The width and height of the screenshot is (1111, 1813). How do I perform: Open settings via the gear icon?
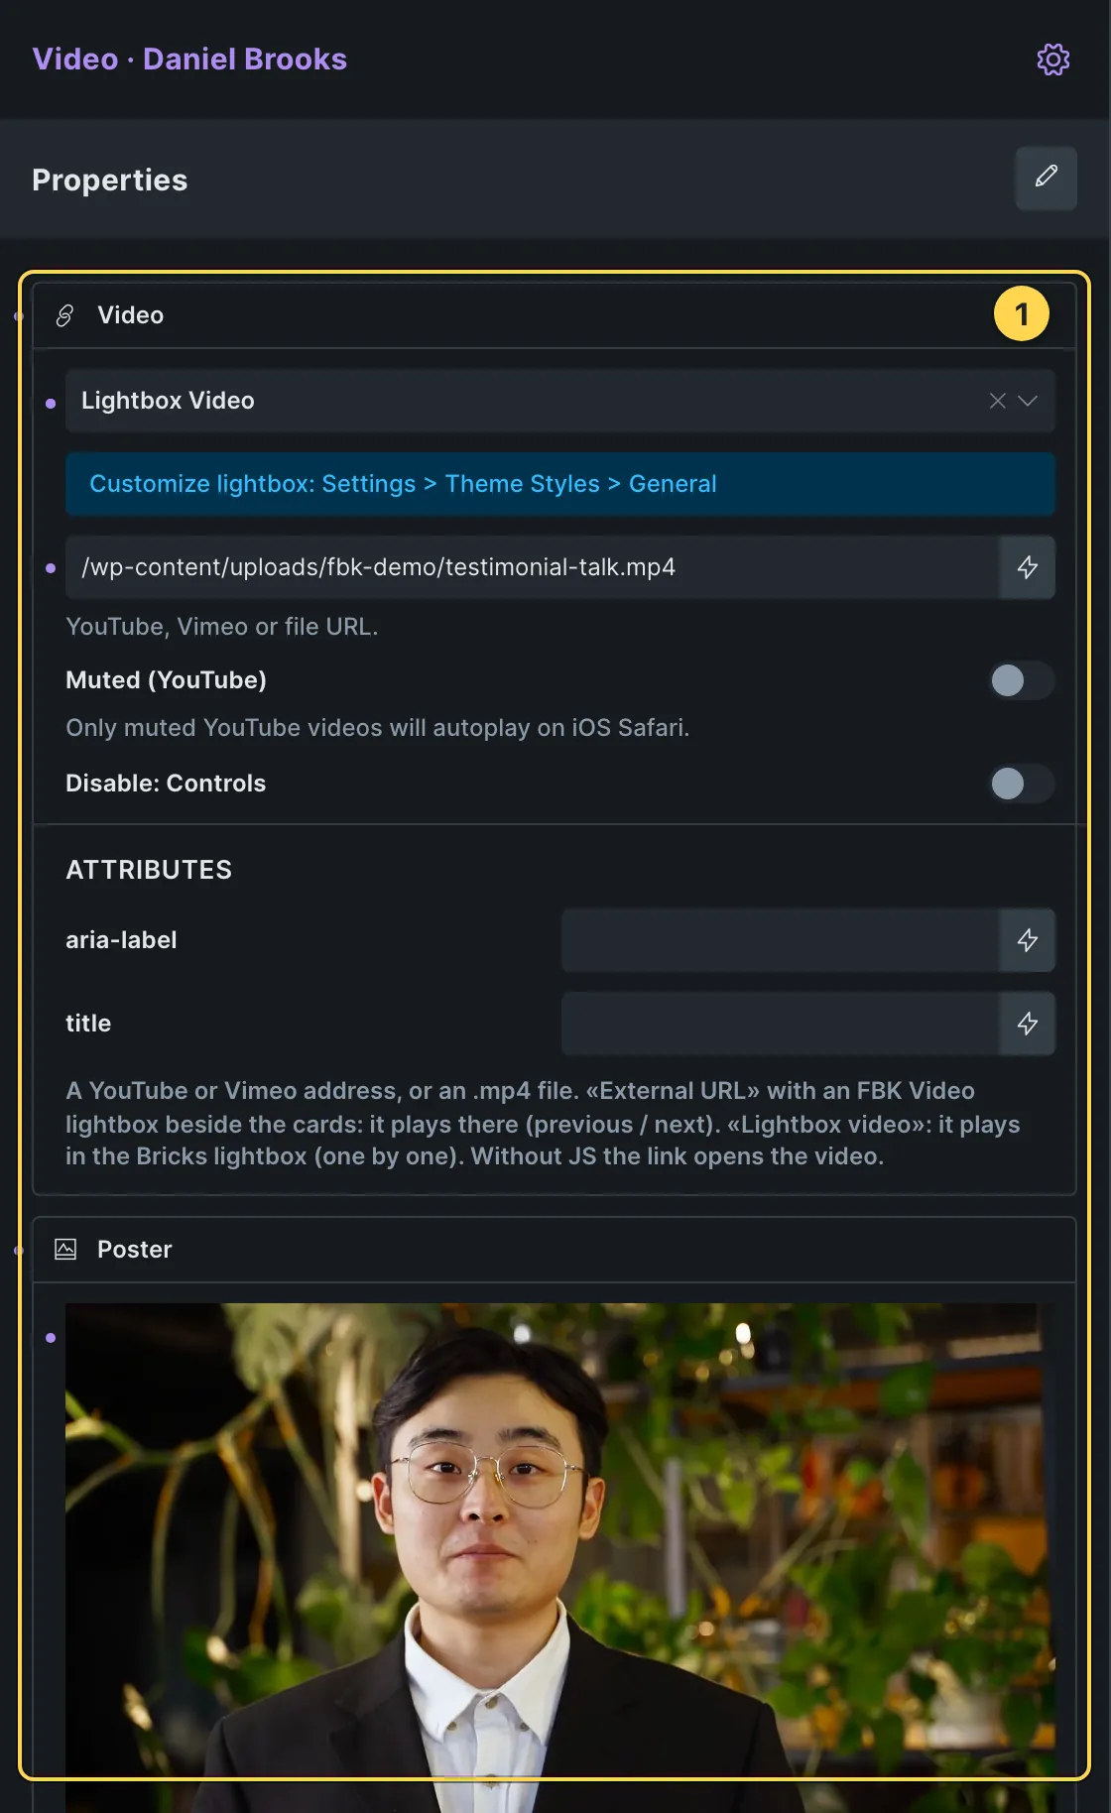(x=1052, y=60)
